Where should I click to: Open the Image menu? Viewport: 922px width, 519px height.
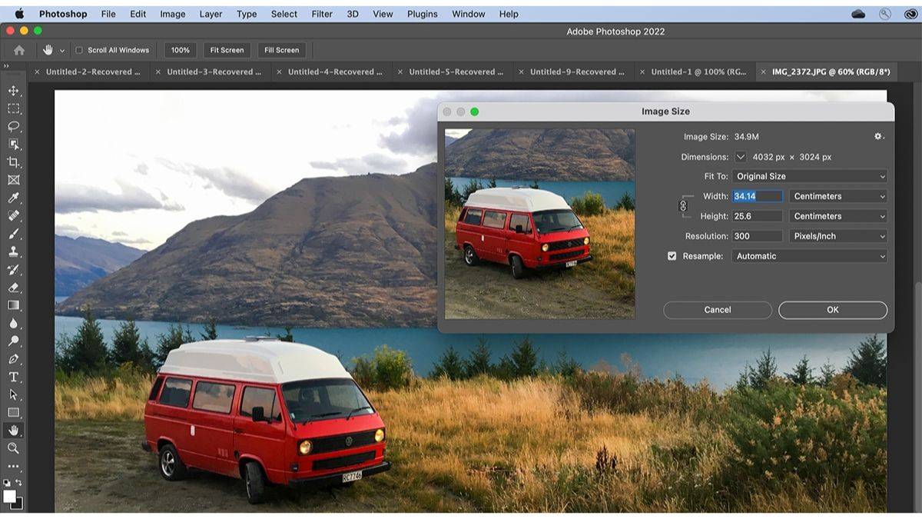tap(173, 14)
